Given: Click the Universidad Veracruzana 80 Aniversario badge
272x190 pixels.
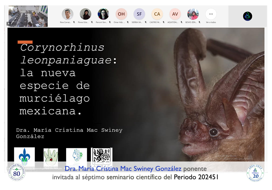Looking at the screenshot, I should (x=17, y=172).
